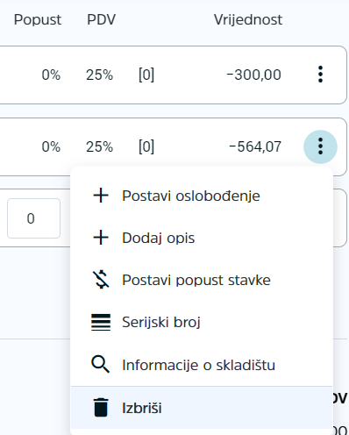Viewport: 349px width, 435px height.
Task: Select Postavi popust stavke in the menu
Action: click(x=202, y=280)
